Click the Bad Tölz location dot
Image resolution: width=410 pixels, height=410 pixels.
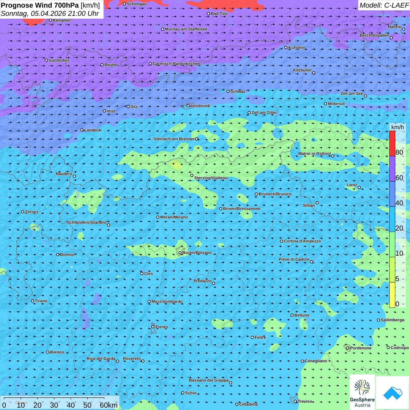click(x=209, y=14)
